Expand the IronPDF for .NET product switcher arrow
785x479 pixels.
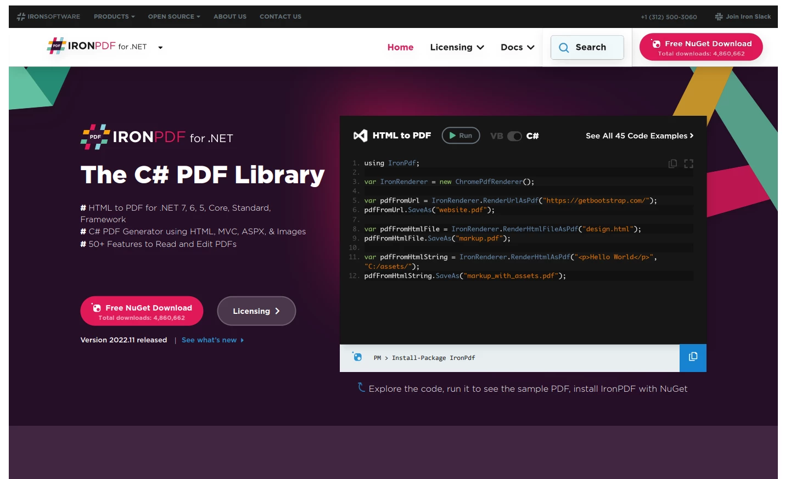[x=160, y=48]
